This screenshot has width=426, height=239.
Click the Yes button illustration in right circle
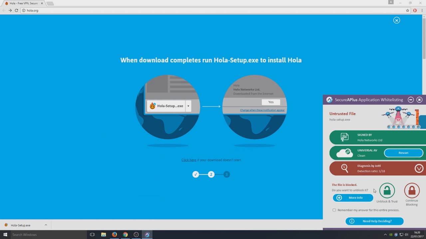[271, 102]
